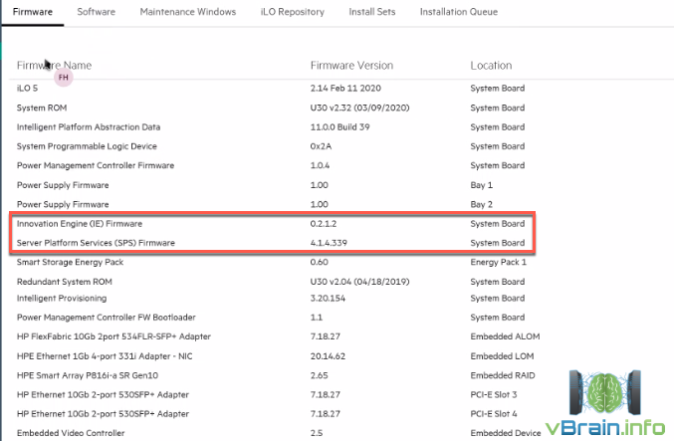Image resolution: width=674 pixels, height=441 pixels.
Task: Select IE firmware version 0.2.1.2
Action: [x=324, y=224]
